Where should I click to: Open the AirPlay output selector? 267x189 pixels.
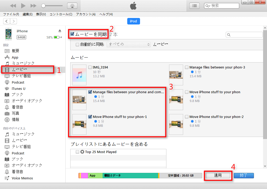coord(72,6)
